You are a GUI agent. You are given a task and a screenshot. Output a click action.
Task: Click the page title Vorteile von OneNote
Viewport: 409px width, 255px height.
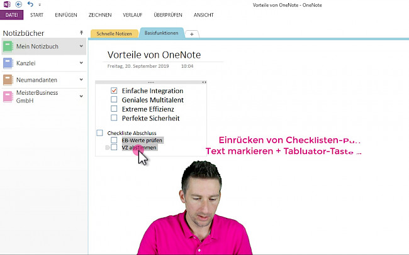pos(154,55)
